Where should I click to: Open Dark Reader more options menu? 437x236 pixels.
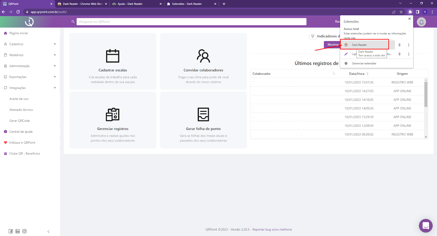coord(409,45)
